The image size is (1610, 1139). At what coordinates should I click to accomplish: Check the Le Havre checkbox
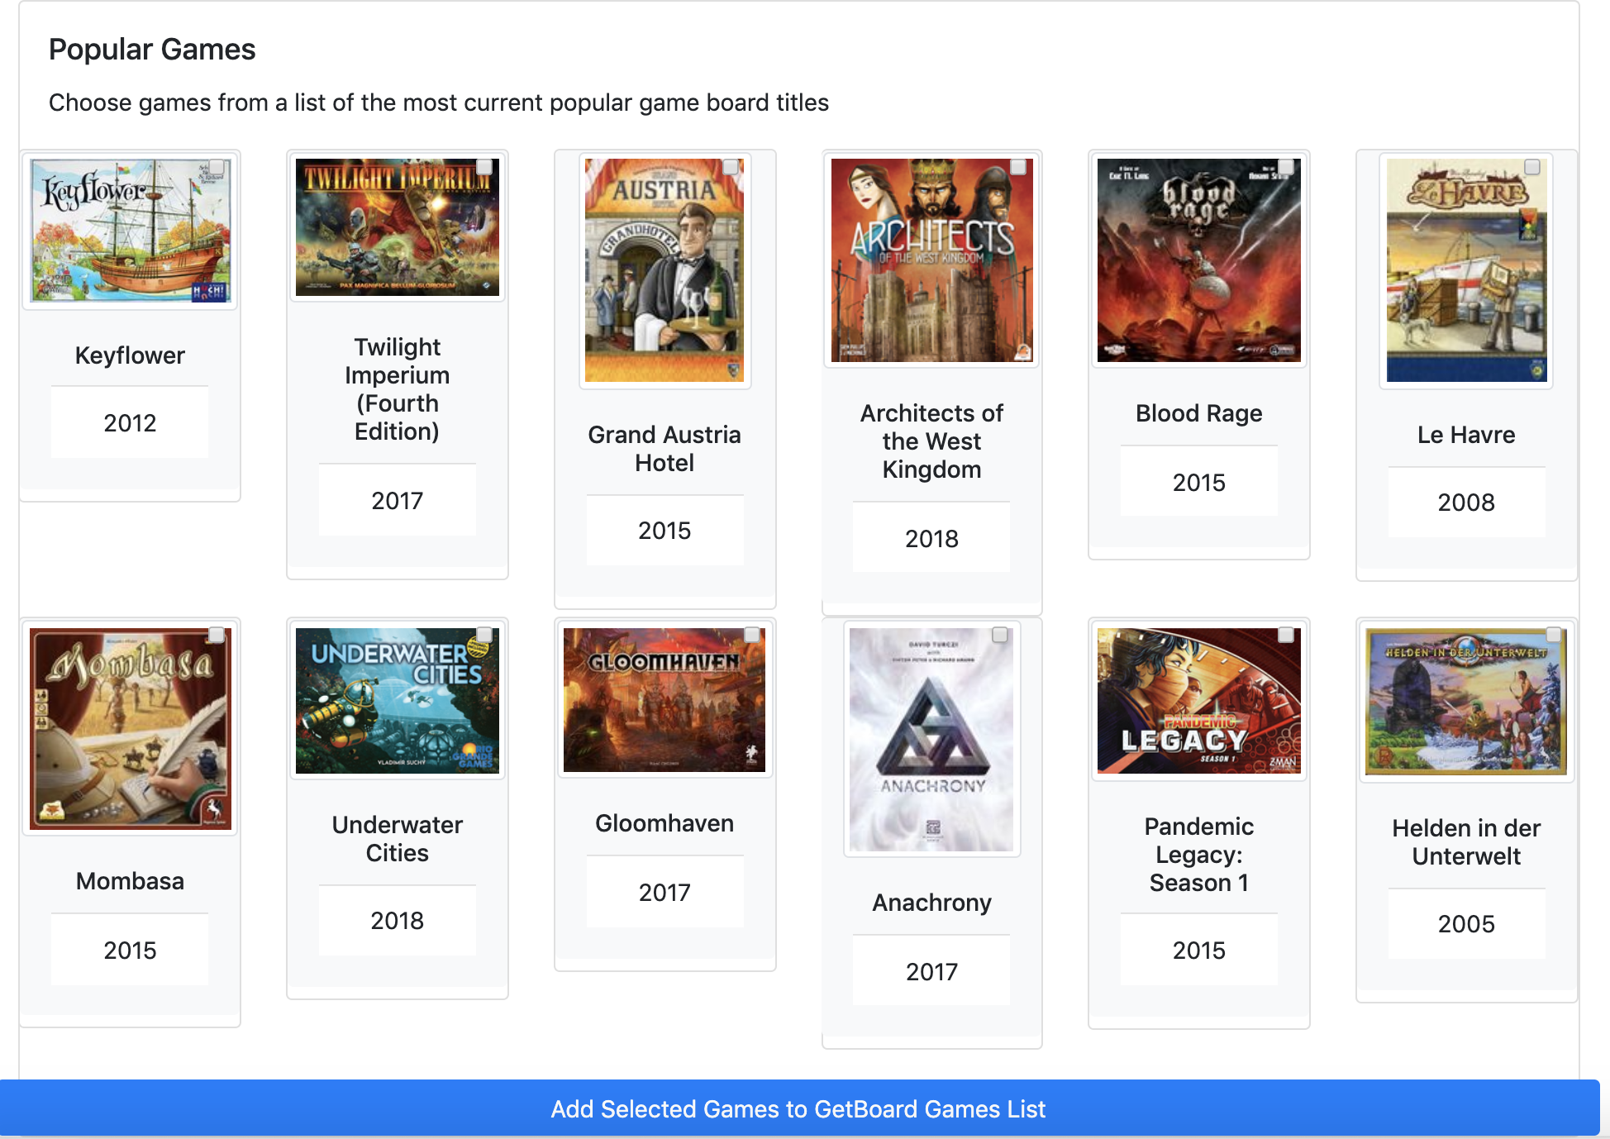click(x=1532, y=167)
